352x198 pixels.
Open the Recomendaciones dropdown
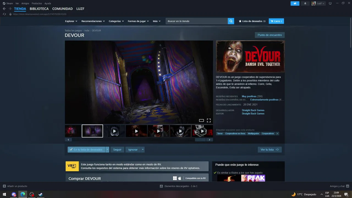pyautogui.click(x=93, y=21)
